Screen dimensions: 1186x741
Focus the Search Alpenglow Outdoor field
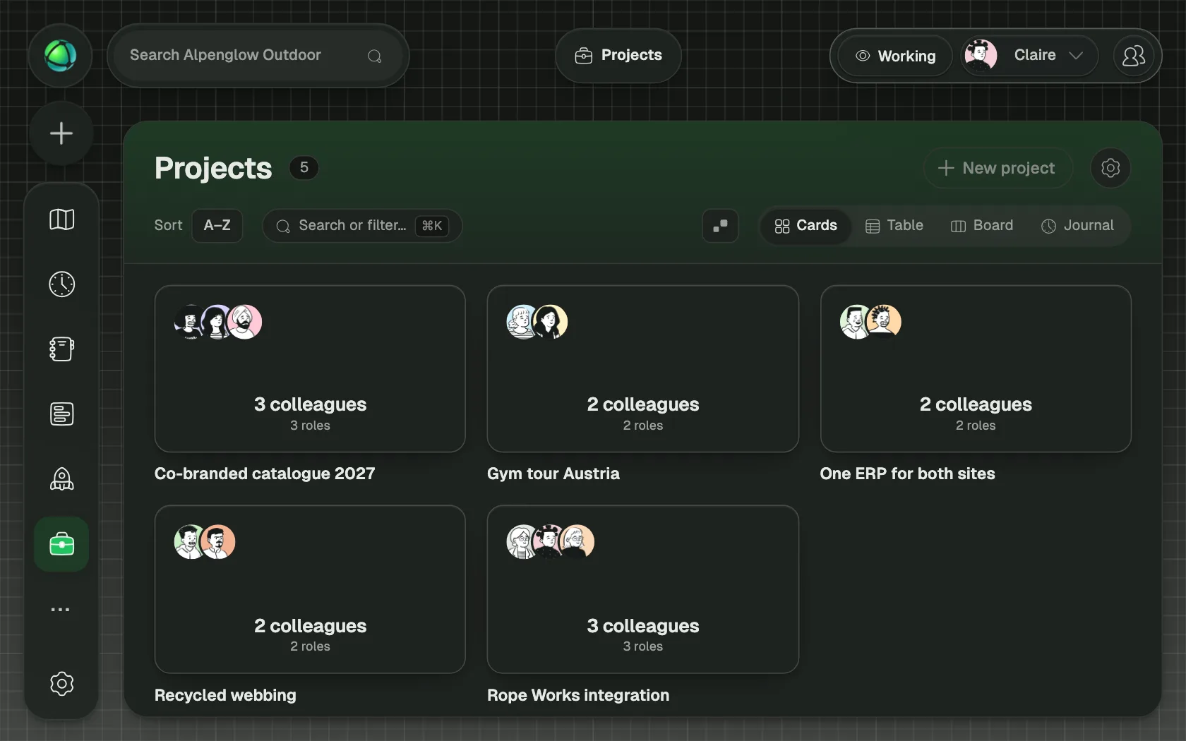click(258, 56)
